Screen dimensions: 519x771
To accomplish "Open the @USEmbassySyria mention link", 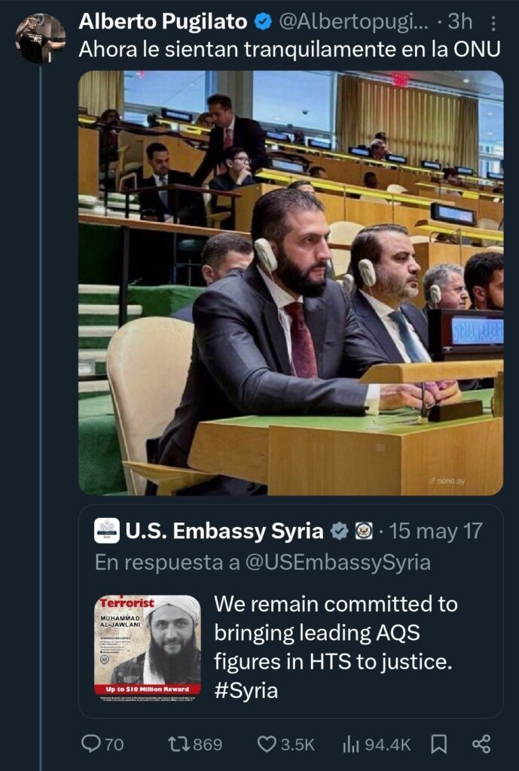I will click(337, 562).
